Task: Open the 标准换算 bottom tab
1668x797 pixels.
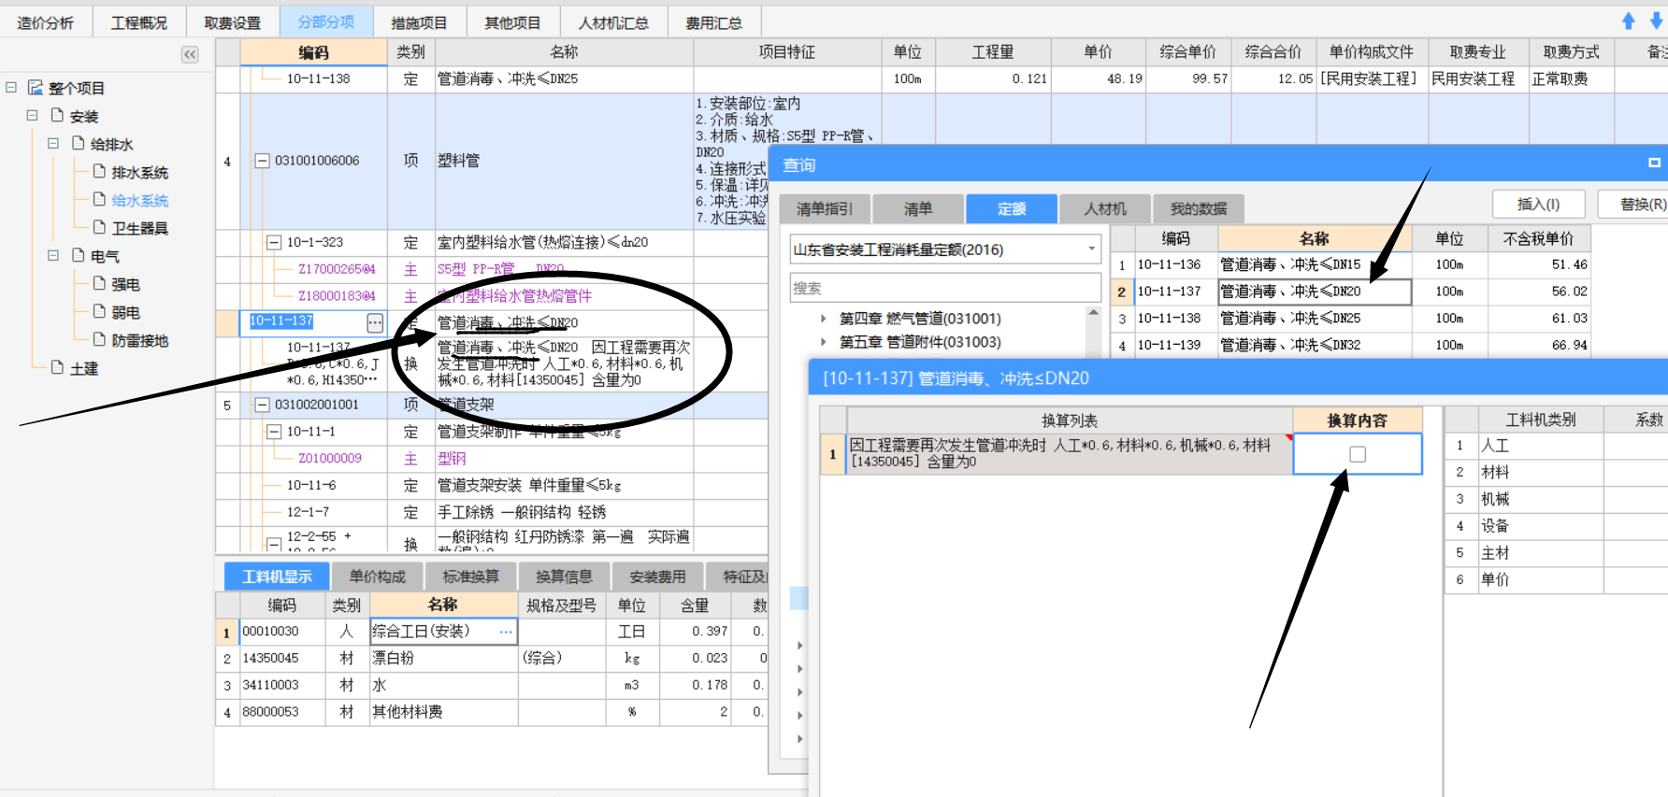Action: click(470, 576)
